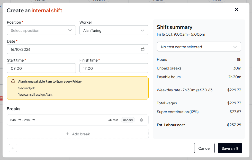Click the Weekday rate line text
This screenshot has height=160, width=252.
185,90
